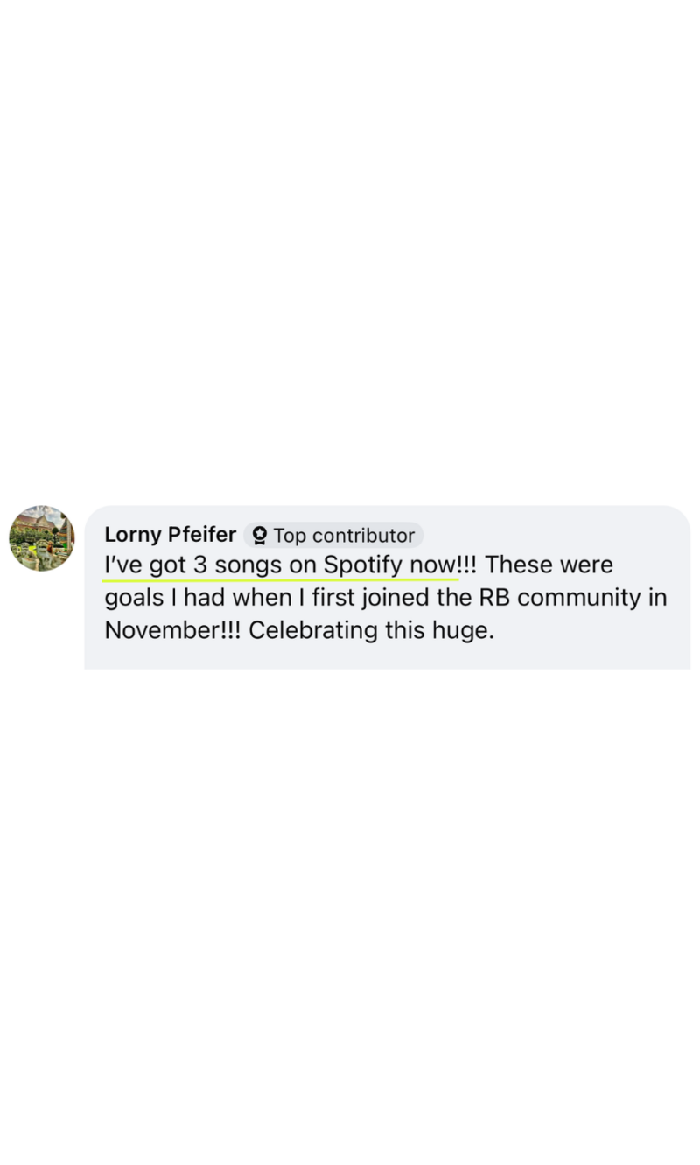Click the Top contributor badge icon
700x1165 pixels.
(x=259, y=536)
